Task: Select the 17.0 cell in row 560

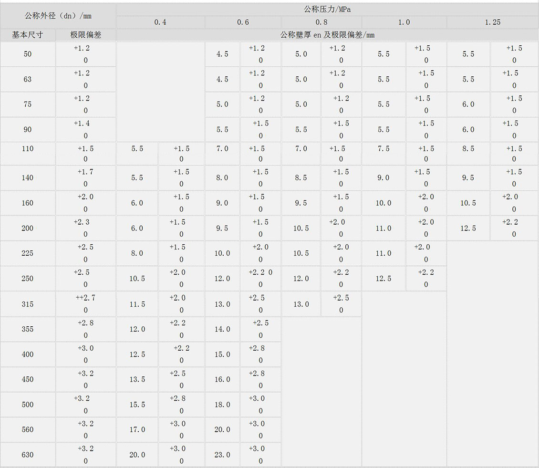Action: point(137,429)
